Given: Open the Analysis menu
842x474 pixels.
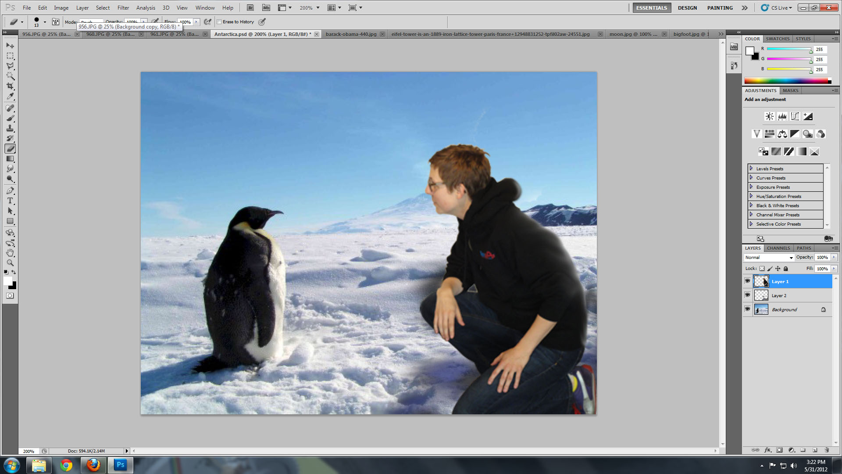Looking at the screenshot, I should point(146,7).
